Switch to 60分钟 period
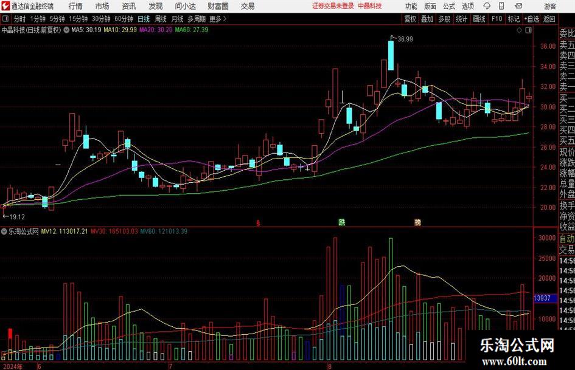The height and width of the screenshot is (370, 575). pyautogui.click(x=124, y=19)
